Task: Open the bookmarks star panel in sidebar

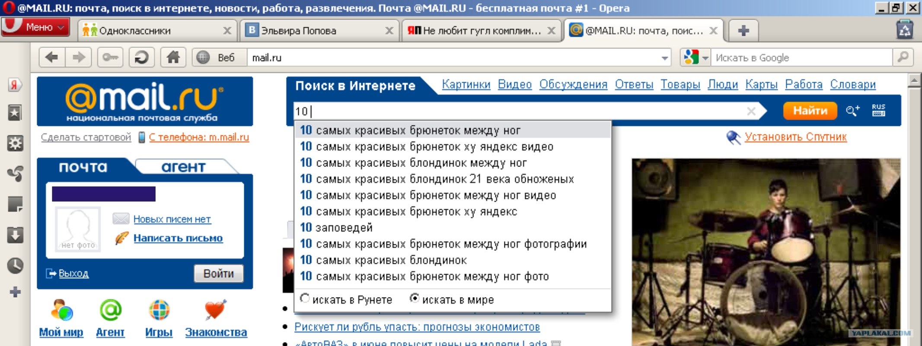Action: coord(15,113)
